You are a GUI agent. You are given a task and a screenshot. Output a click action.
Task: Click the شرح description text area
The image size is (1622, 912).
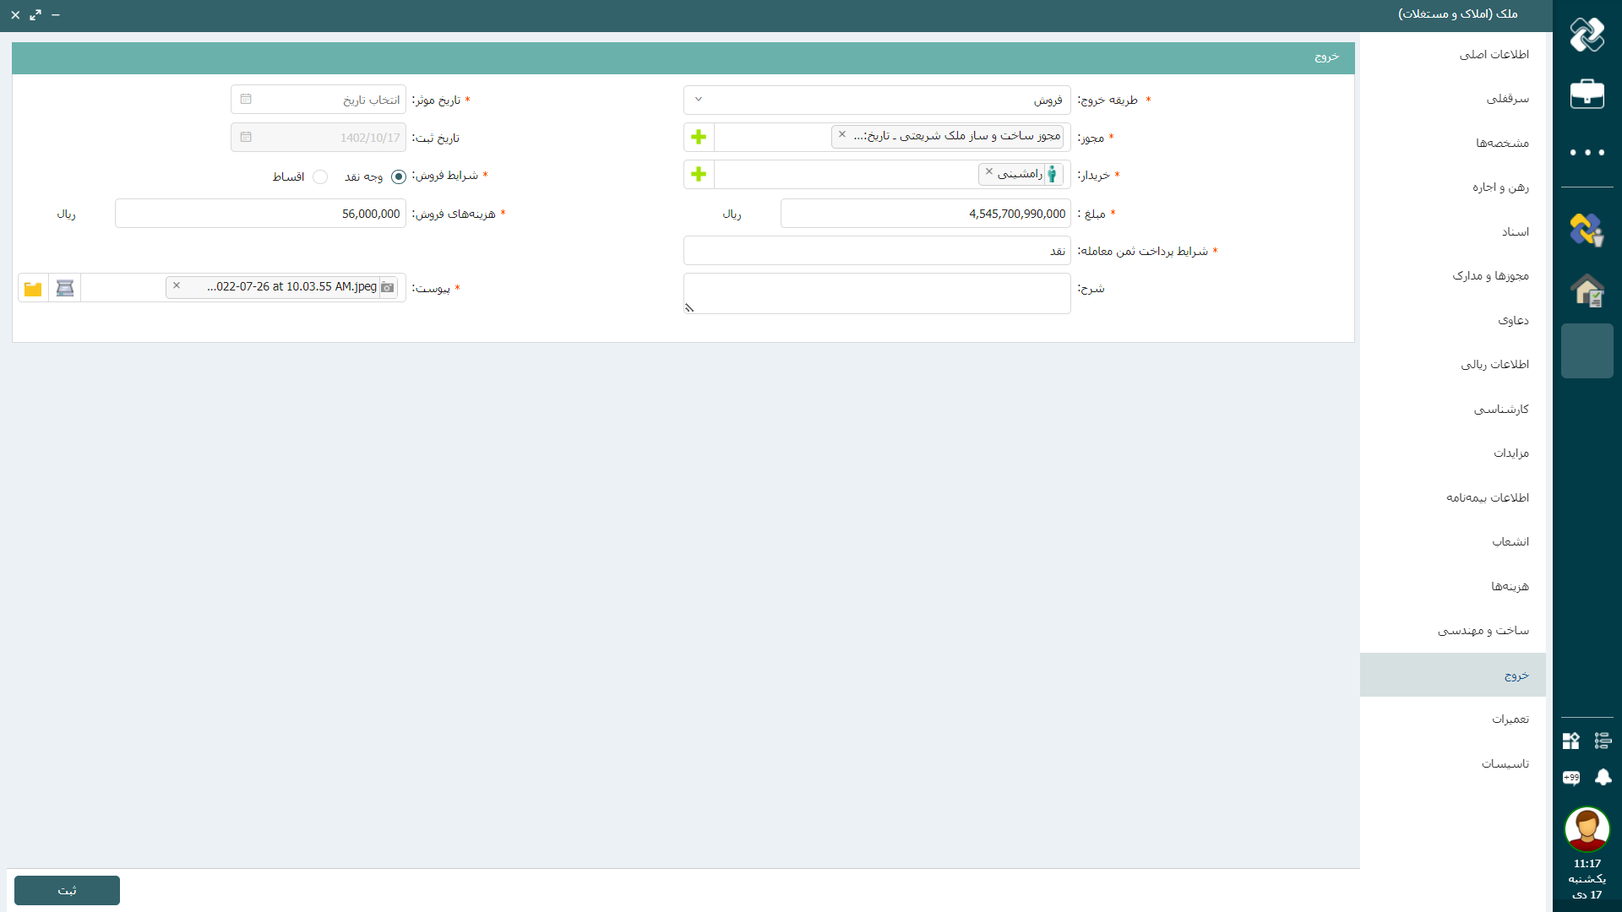[877, 293]
